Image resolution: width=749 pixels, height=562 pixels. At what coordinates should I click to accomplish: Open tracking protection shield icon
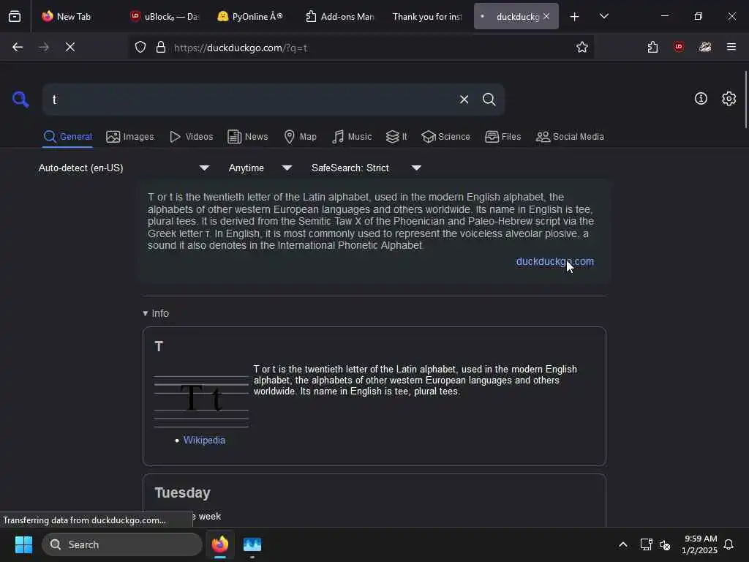click(x=140, y=47)
